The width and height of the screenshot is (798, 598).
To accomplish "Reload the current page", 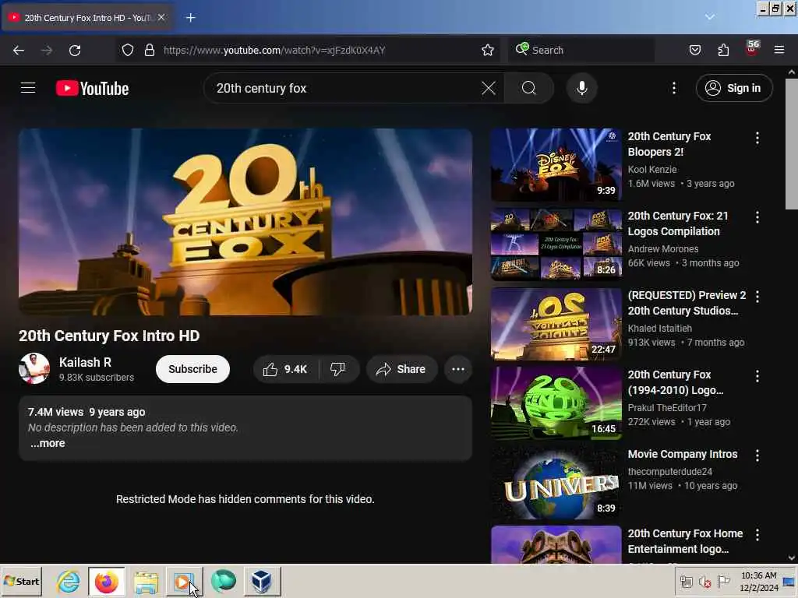I will [75, 50].
